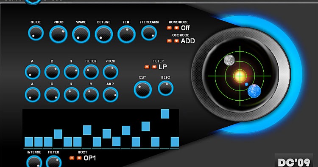Click the OSCMODE value ADD
Image resolution: width=318 pixels, height=167 pixels.
pos(188,41)
